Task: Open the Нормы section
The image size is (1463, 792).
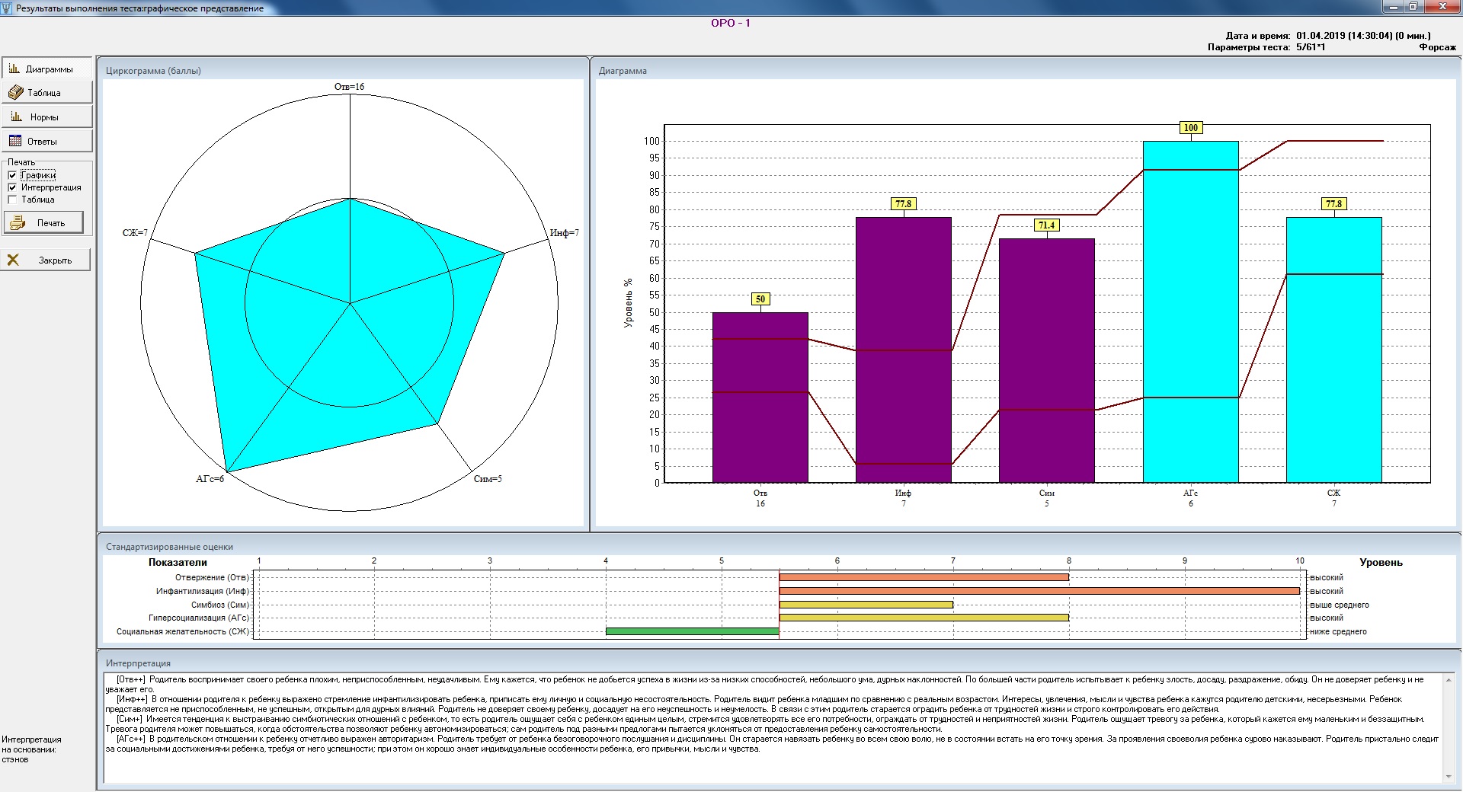Action: [x=46, y=117]
